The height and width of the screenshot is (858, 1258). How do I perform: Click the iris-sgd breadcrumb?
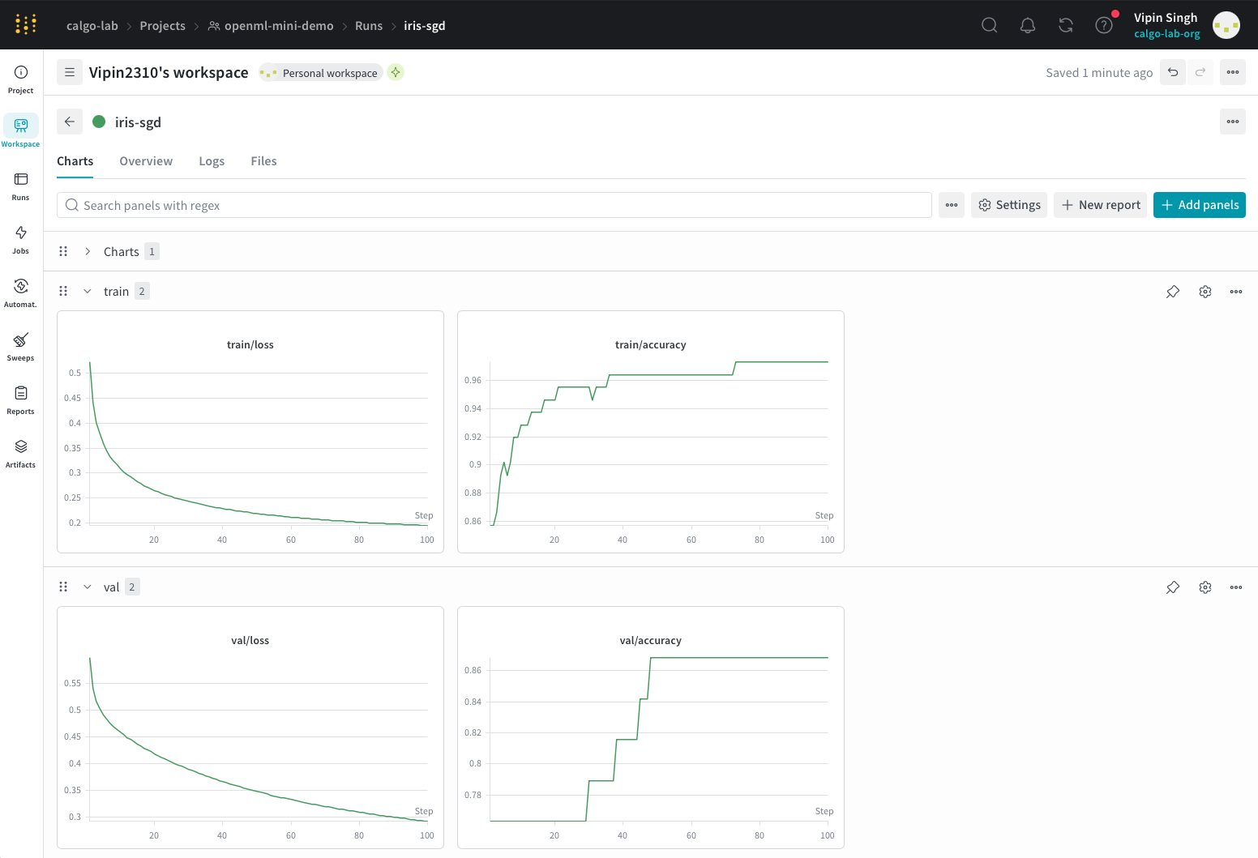click(425, 25)
